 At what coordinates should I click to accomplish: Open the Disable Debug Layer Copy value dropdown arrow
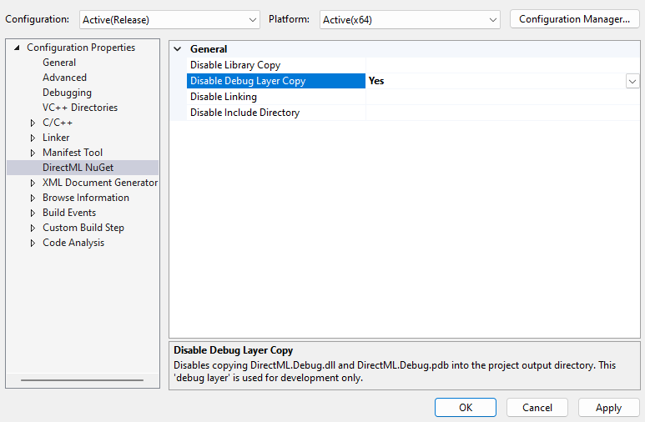tap(632, 81)
